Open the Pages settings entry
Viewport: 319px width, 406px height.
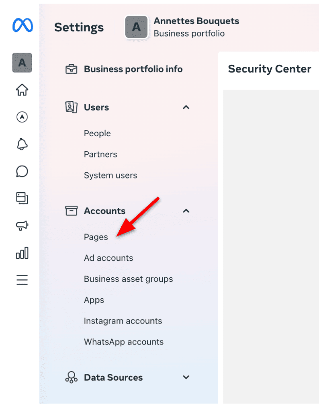(96, 237)
